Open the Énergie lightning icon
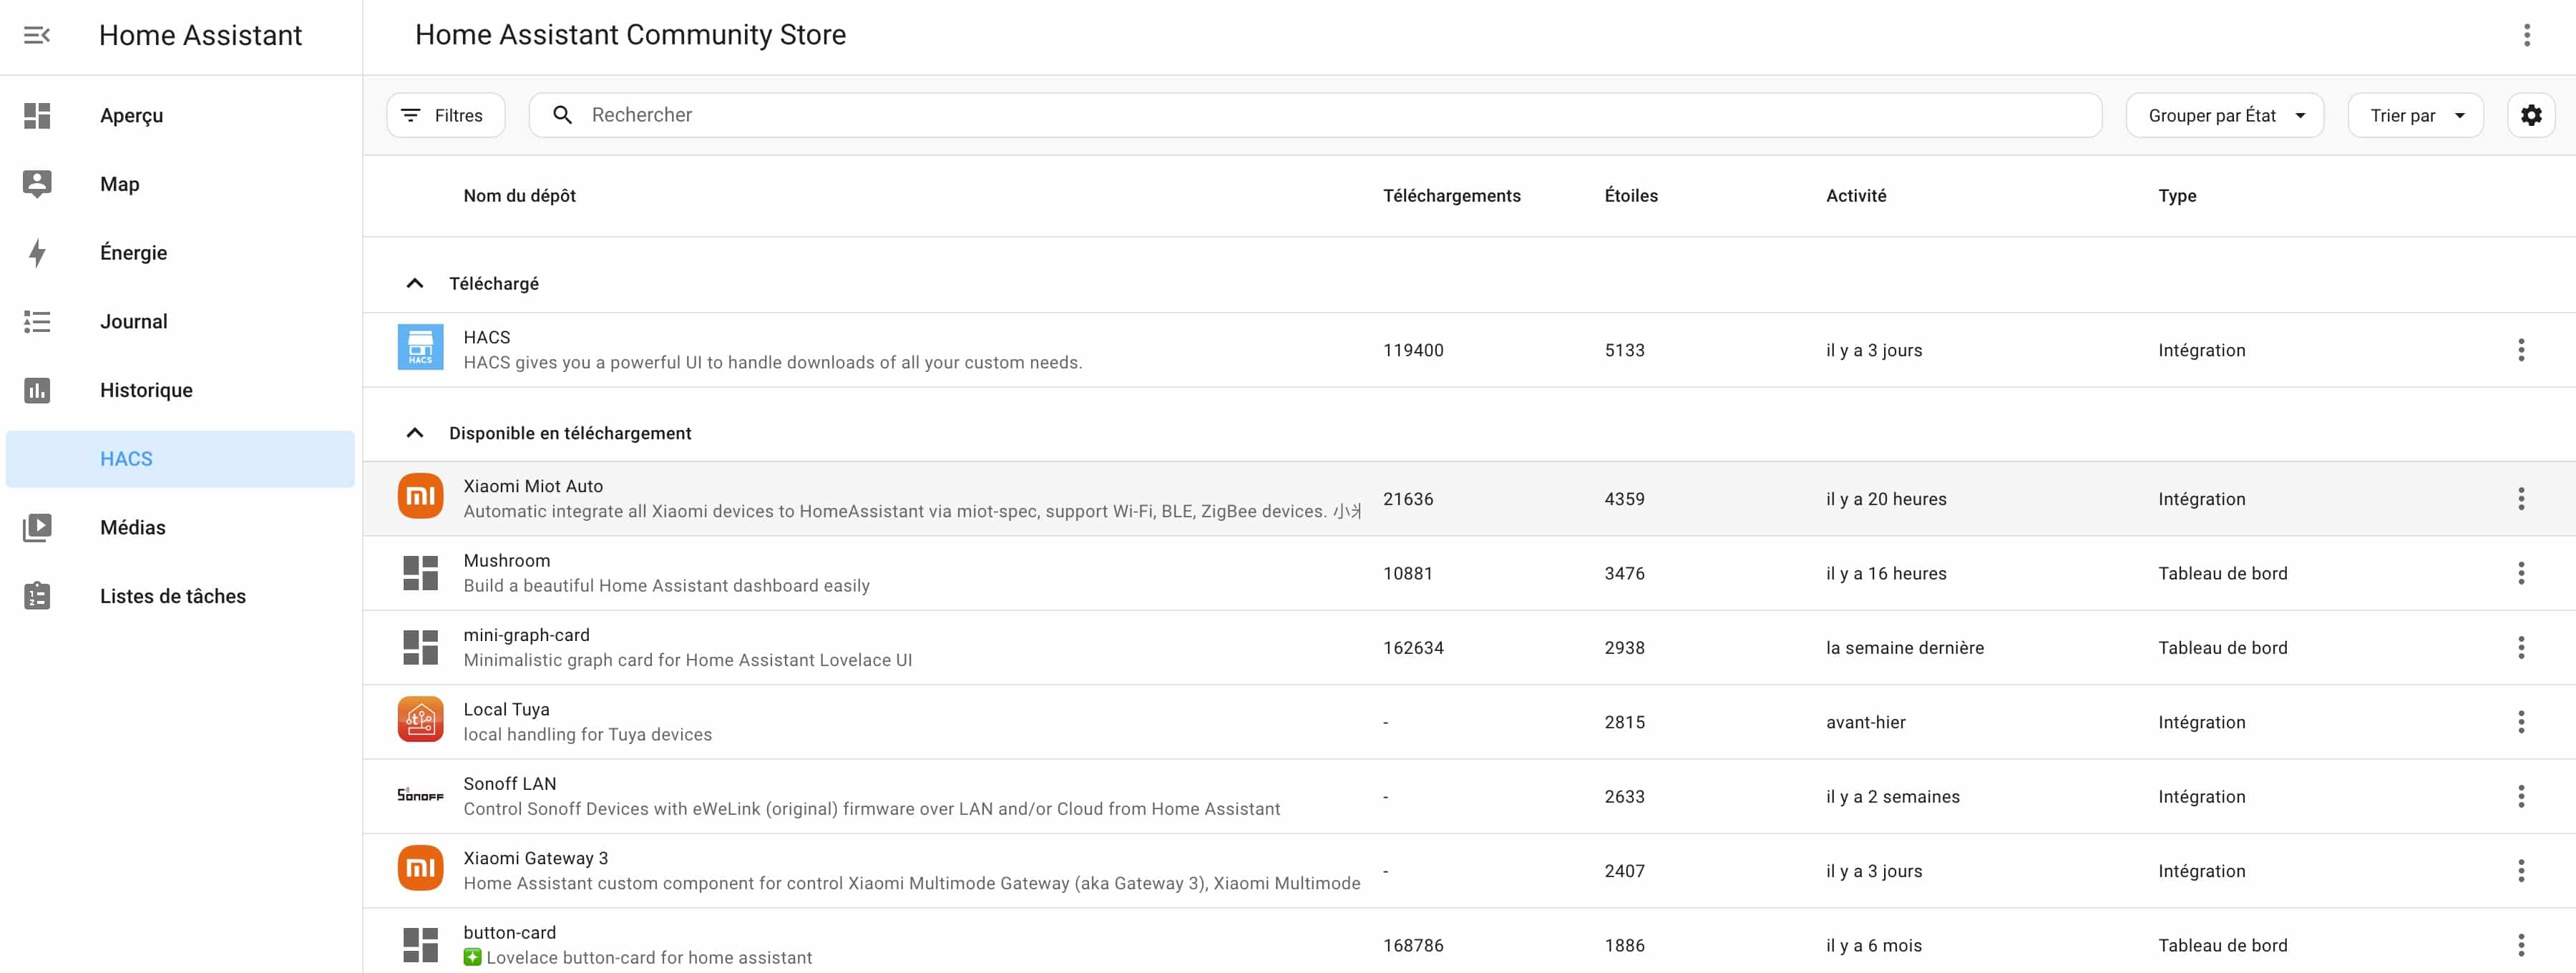This screenshot has width=2576, height=973. 37,253
